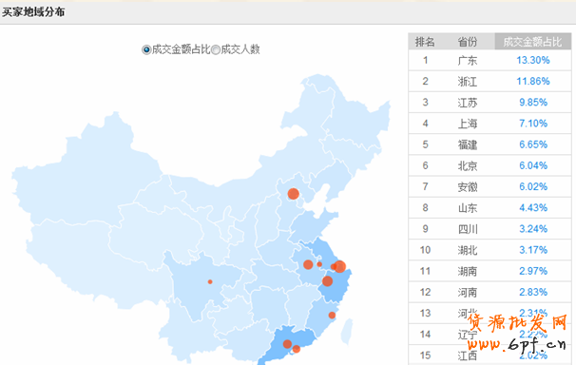Click the Beijing orange dot on the map
The width and height of the screenshot is (576, 365).
pos(293,194)
